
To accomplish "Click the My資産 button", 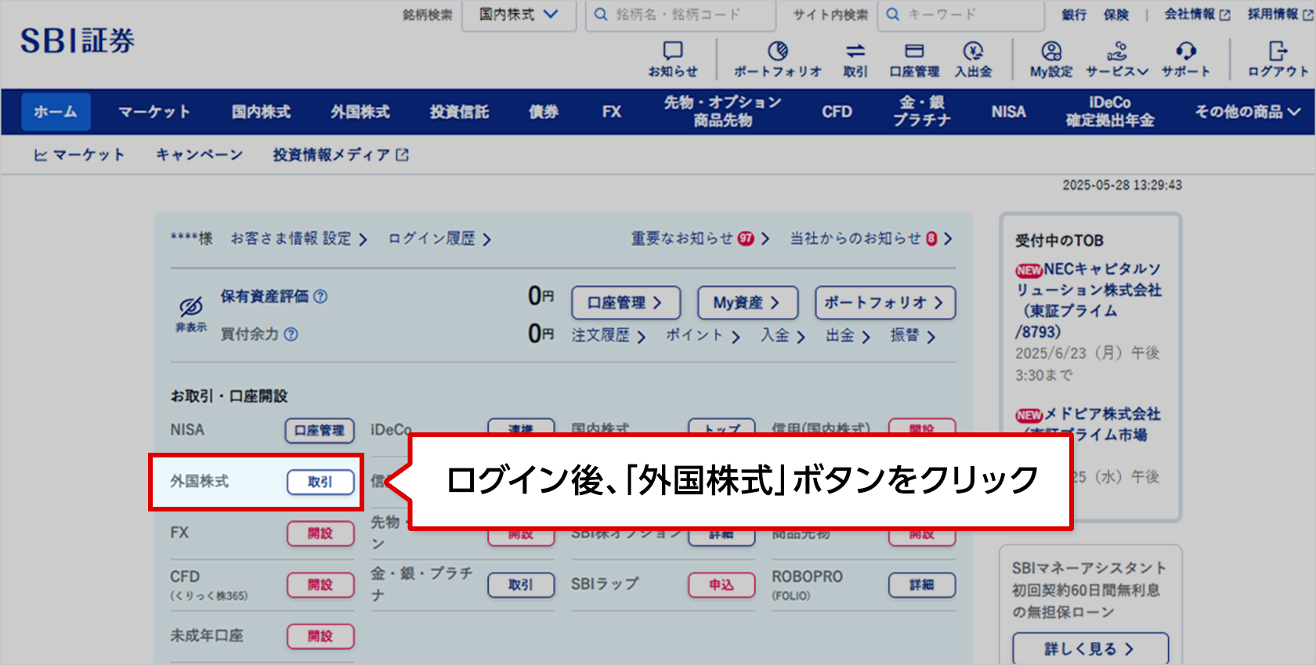I will [748, 302].
